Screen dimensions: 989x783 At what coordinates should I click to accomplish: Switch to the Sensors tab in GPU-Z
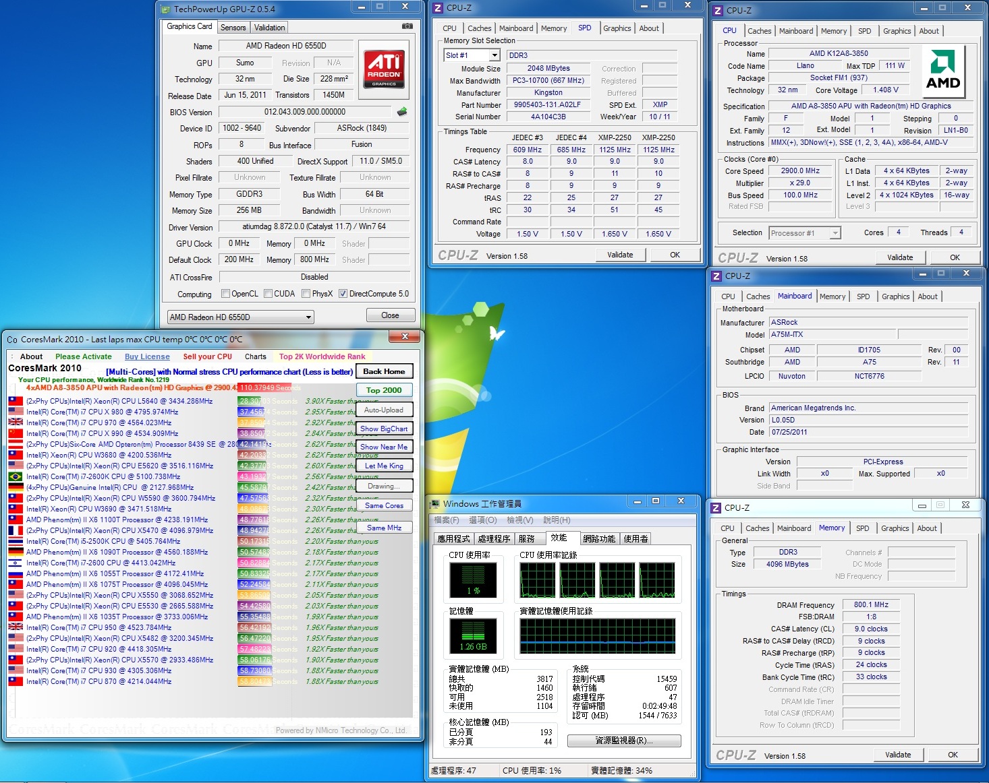click(x=233, y=28)
